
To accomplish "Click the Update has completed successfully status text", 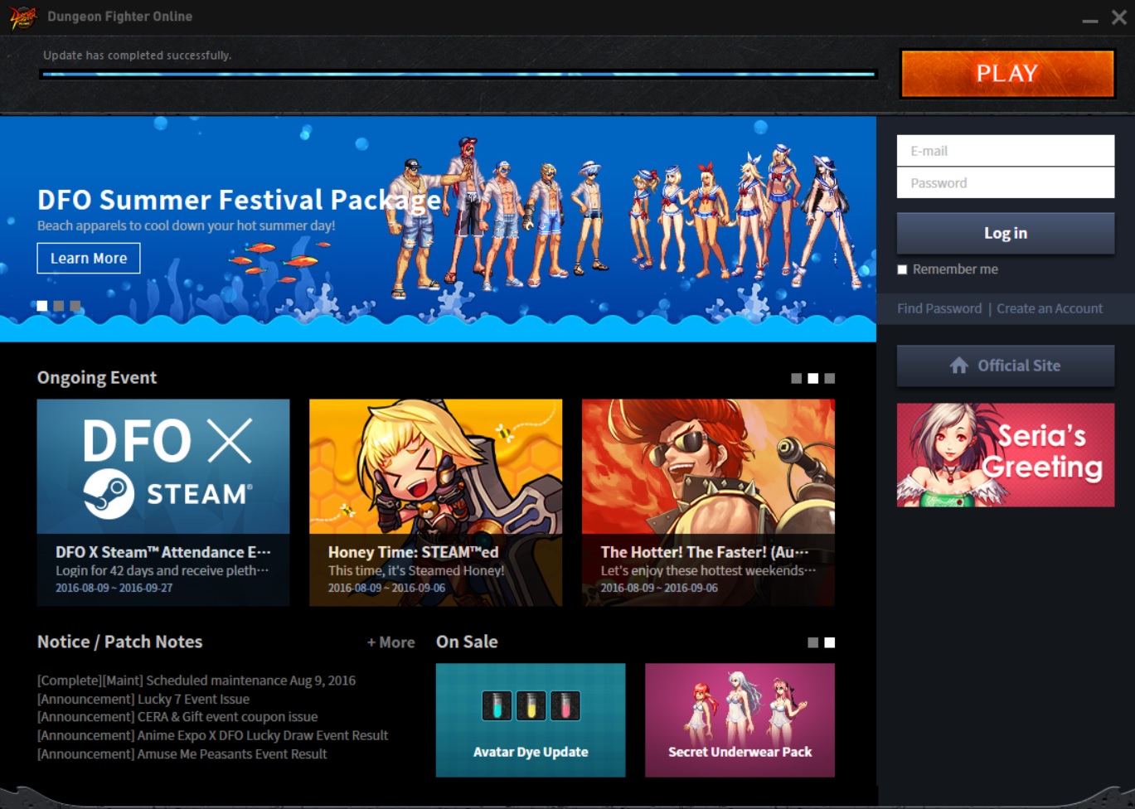I will click(x=138, y=56).
